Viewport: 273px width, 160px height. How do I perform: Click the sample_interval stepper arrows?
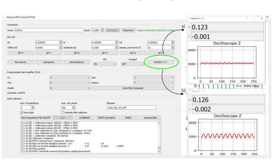coord(172,47)
